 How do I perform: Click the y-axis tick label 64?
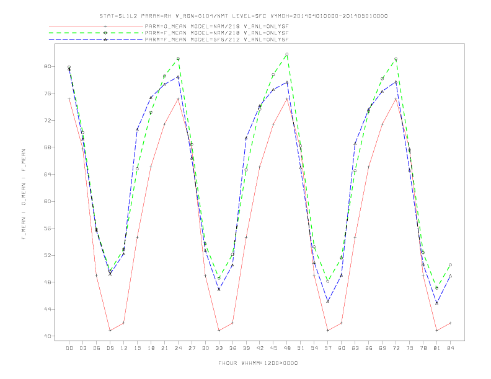tap(47, 175)
